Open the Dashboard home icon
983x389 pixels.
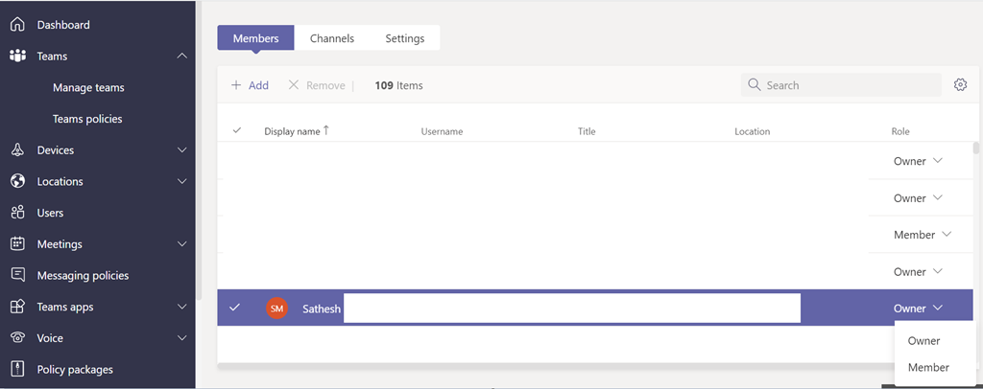[x=17, y=25]
